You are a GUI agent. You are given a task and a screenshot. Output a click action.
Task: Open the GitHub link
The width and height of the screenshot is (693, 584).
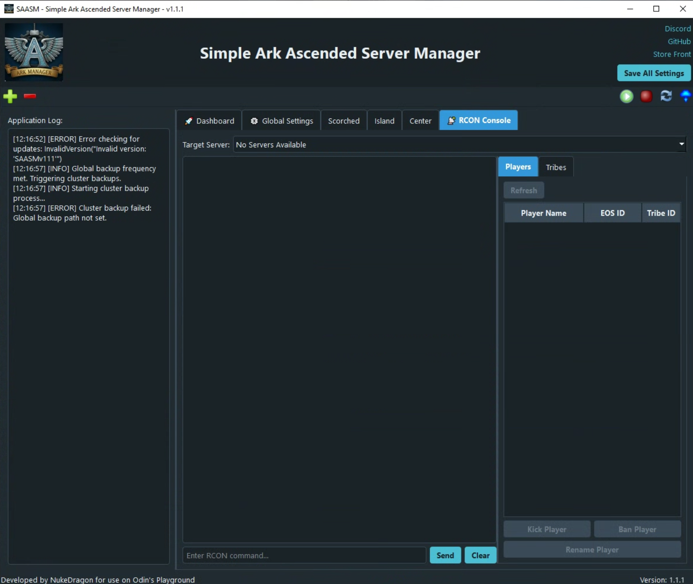[679, 42]
